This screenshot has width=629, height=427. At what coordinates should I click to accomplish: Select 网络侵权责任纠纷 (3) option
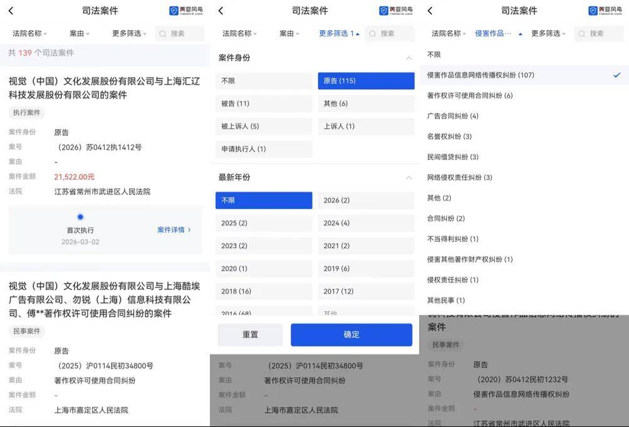[524, 177]
